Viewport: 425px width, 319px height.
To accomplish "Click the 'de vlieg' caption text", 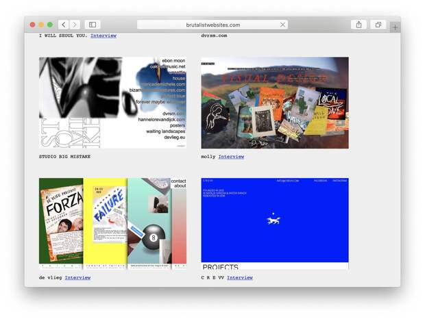I will coord(51,277).
